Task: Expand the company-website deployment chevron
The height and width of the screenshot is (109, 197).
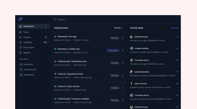Action: [123, 100]
